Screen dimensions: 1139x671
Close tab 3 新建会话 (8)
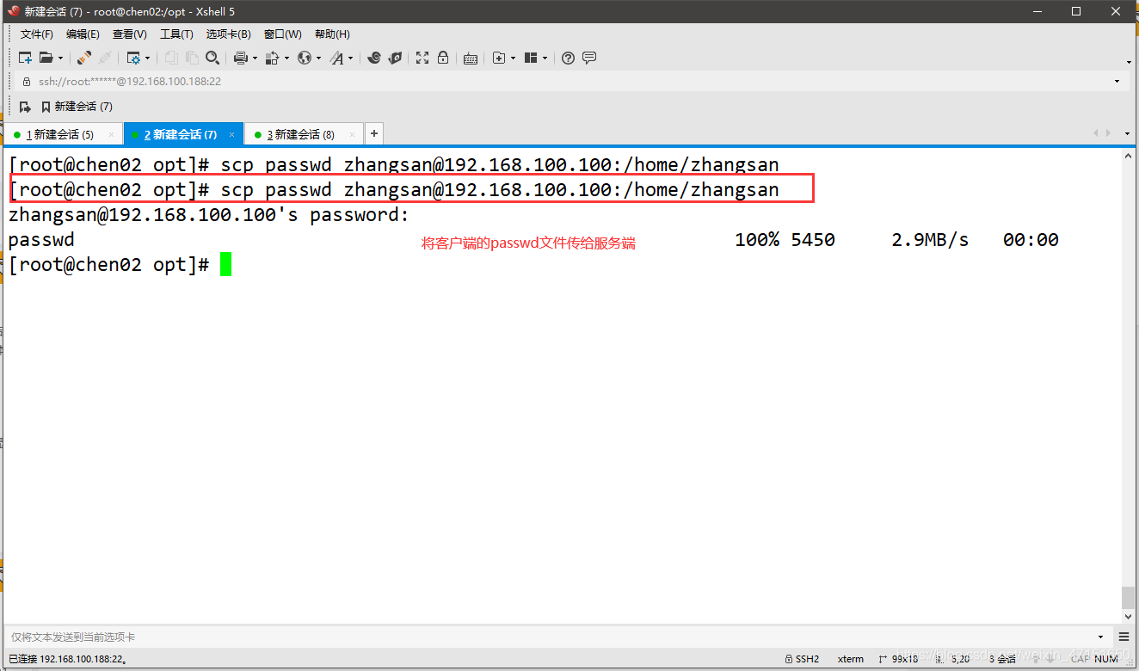(352, 135)
